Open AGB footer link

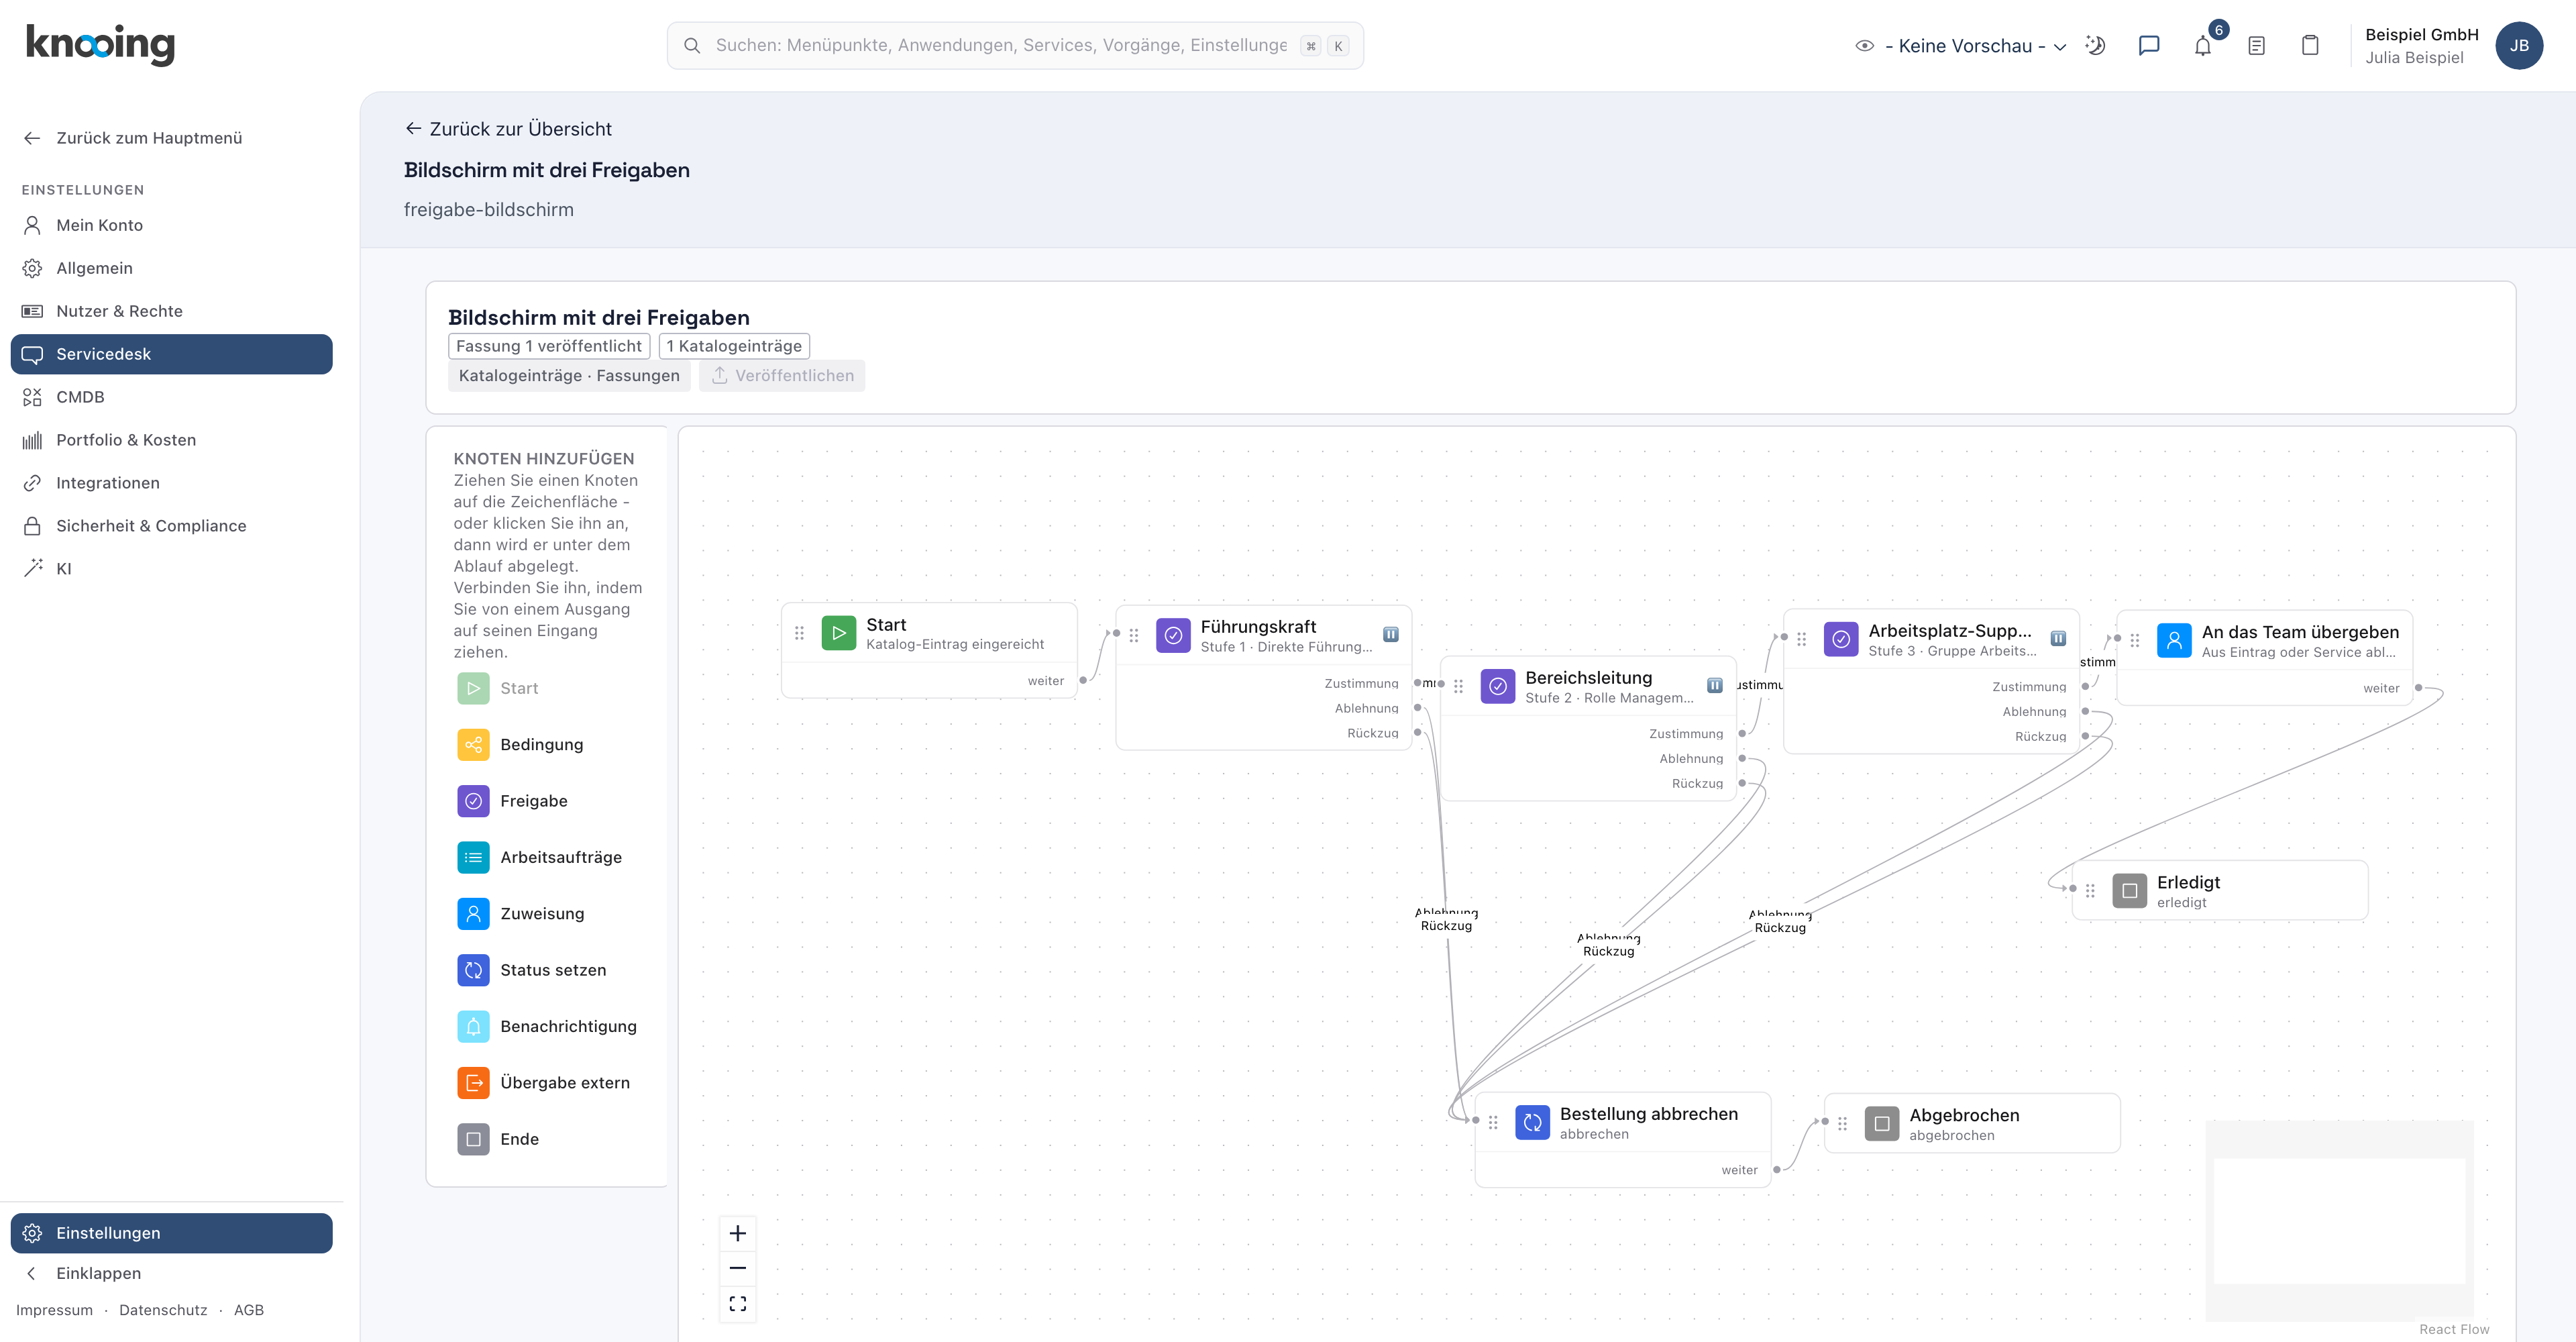[x=249, y=1310]
